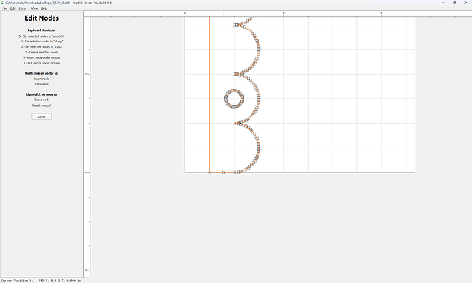Click the "V - Set selected nodes to sharp" text
This screenshot has width=472, height=283.
click(42, 42)
